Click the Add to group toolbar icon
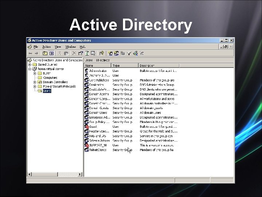Screen dimensions: 262x197 142,53
